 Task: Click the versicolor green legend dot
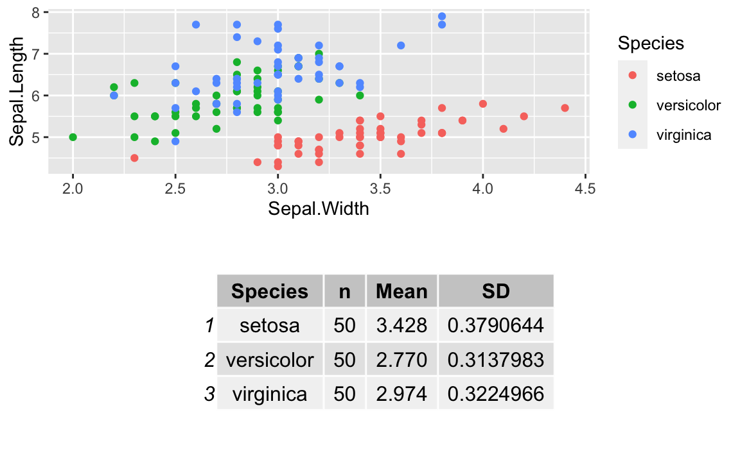632,105
